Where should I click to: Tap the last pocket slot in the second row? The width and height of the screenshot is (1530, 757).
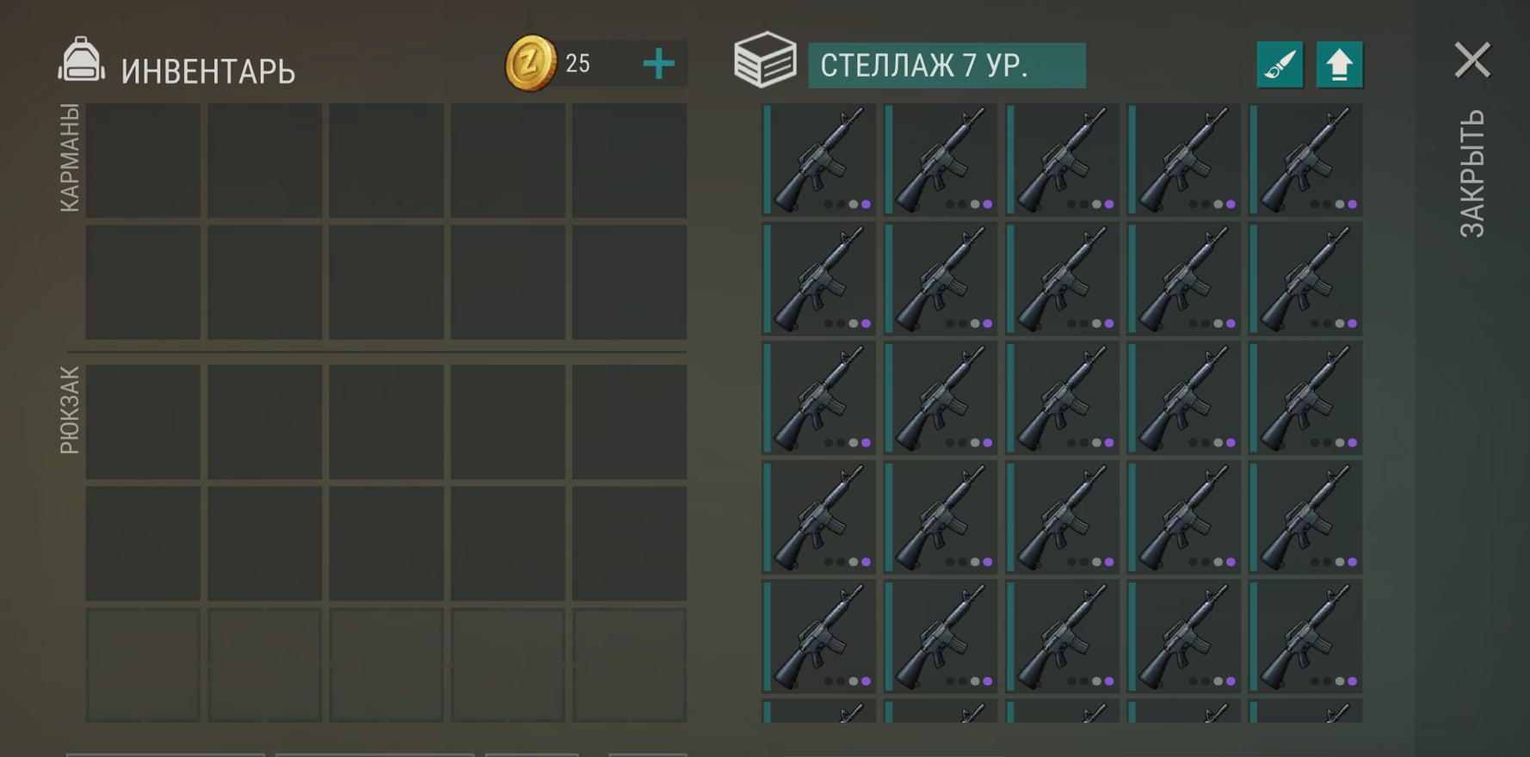pyautogui.click(x=629, y=282)
